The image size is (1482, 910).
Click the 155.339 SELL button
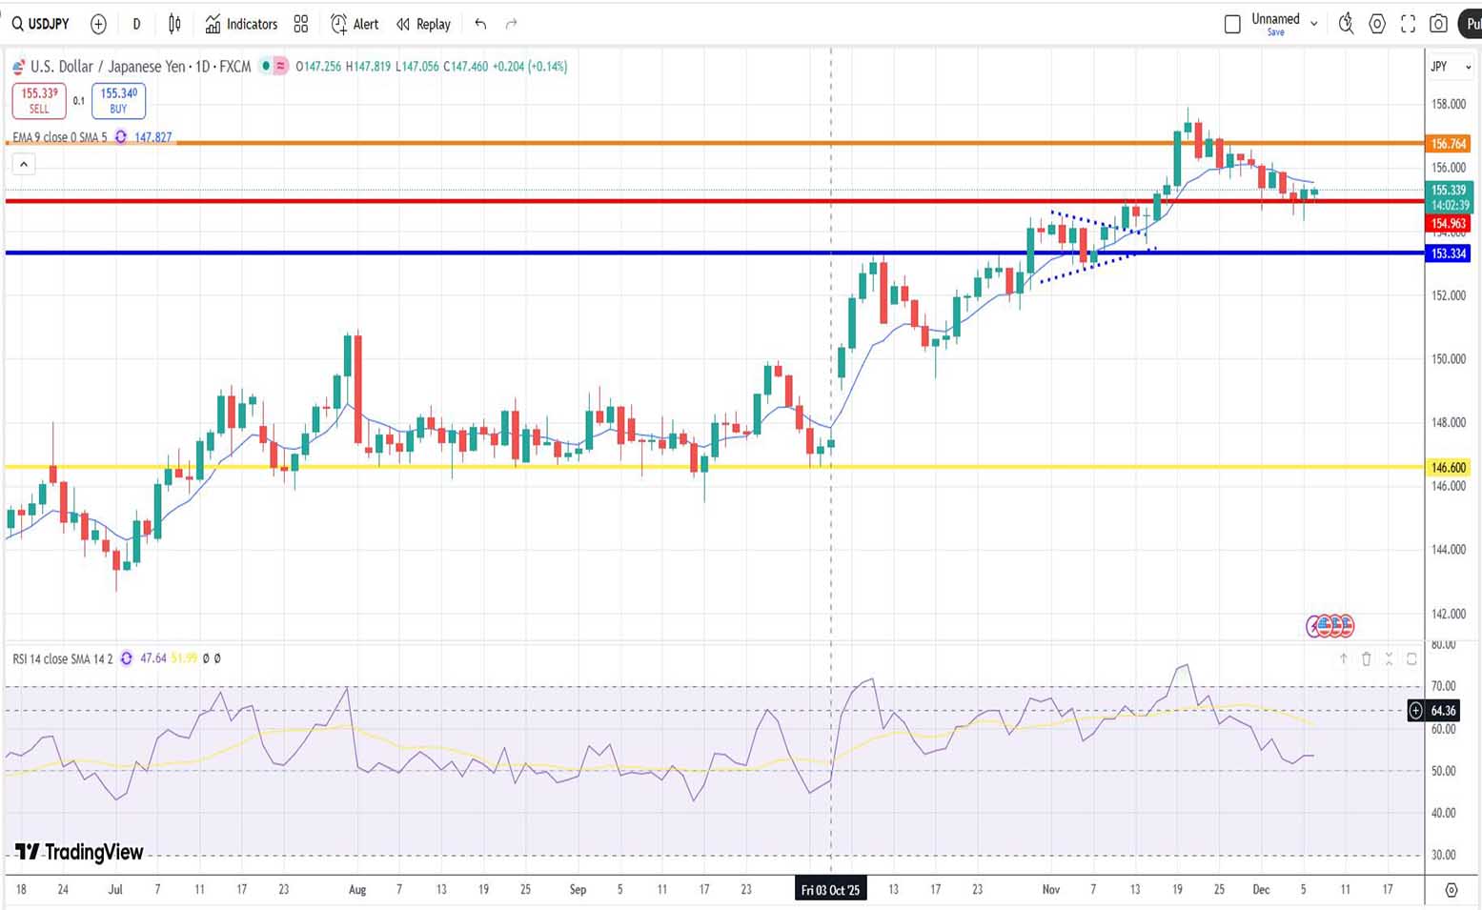[x=39, y=100]
